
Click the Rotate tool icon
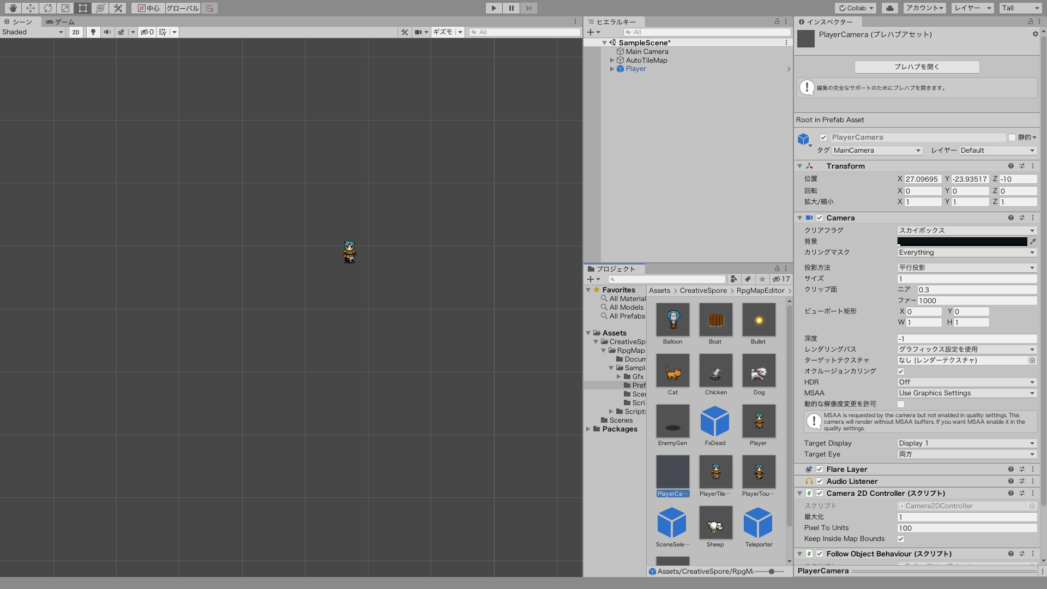47,8
